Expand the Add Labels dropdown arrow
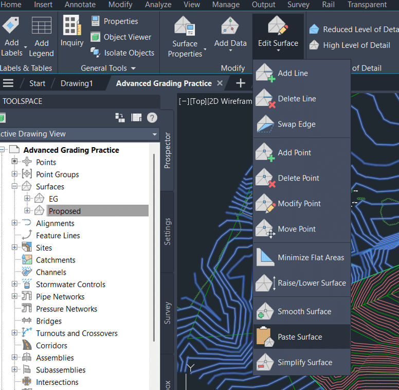This screenshot has width=399, height=390. coord(25,47)
